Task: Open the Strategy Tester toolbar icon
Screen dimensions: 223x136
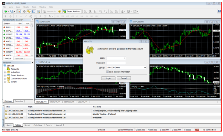Action: [39, 11]
